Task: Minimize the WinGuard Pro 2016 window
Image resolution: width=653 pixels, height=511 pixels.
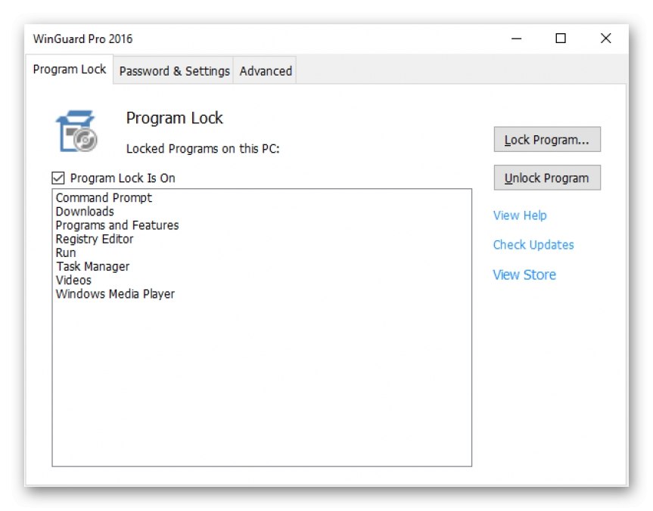Action: coord(516,39)
